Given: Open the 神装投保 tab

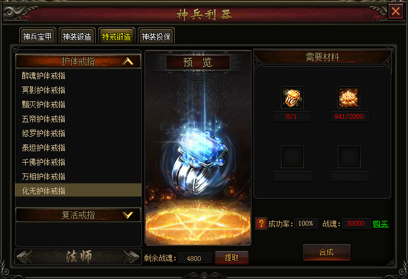Looking at the screenshot, I should pyautogui.click(x=156, y=36).
